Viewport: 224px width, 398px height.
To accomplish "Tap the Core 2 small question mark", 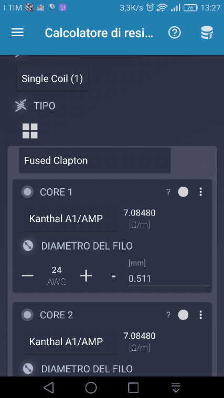I will point(168,315).
